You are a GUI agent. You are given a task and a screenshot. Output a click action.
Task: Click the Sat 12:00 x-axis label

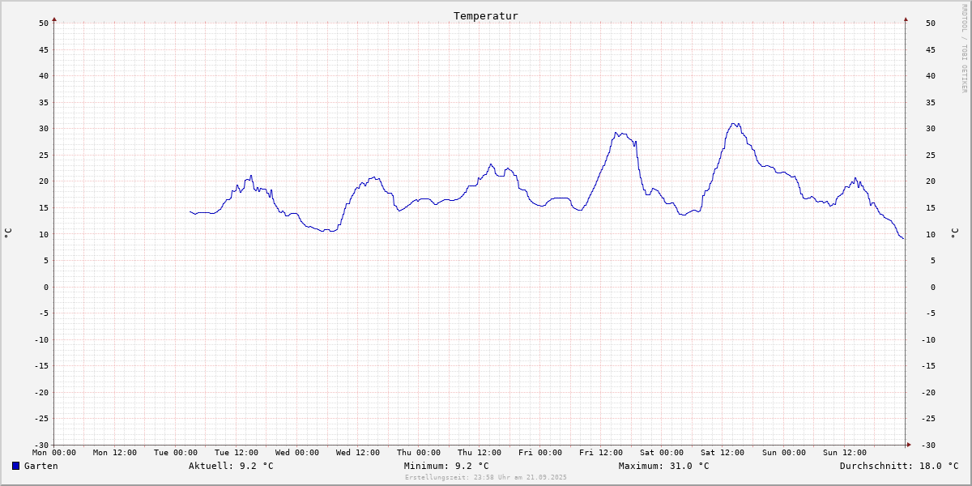[723, 453]
